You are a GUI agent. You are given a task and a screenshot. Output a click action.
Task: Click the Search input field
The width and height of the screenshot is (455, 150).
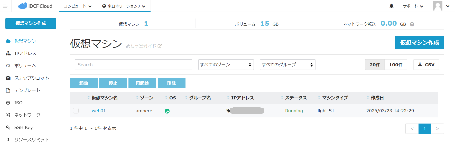tap(133, 65)
